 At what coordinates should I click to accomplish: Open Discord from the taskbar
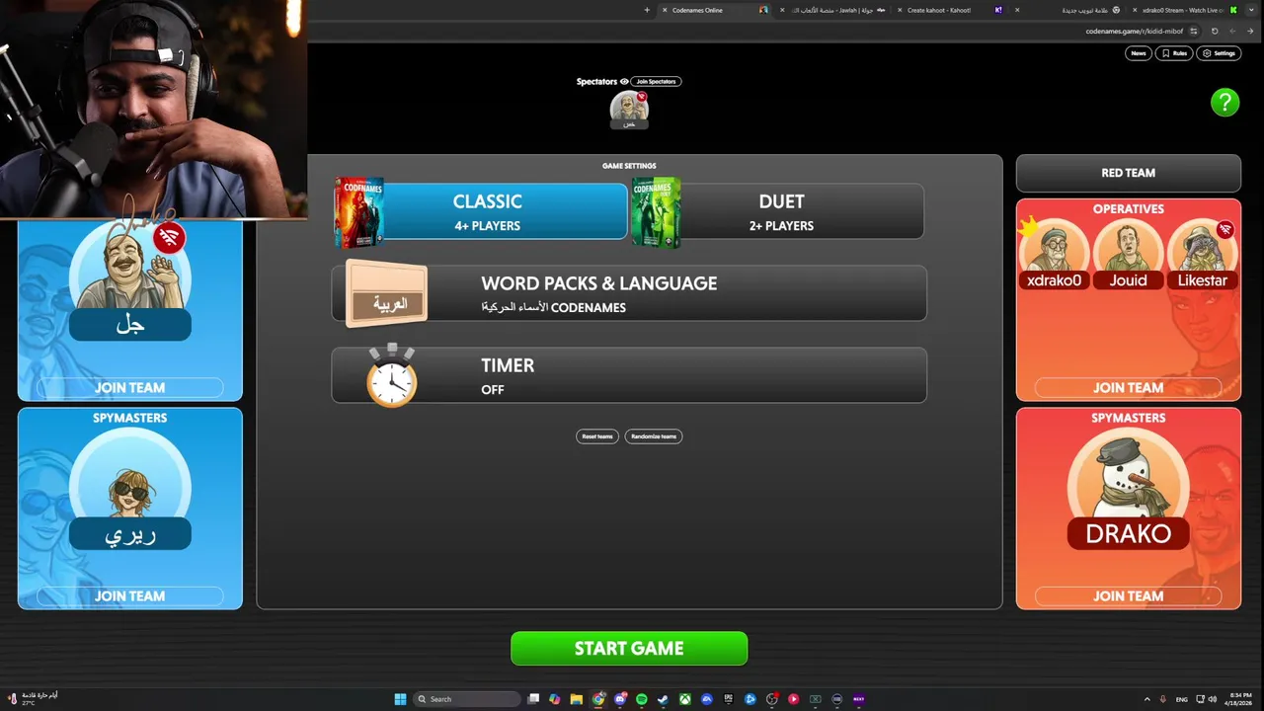(620, 699)
